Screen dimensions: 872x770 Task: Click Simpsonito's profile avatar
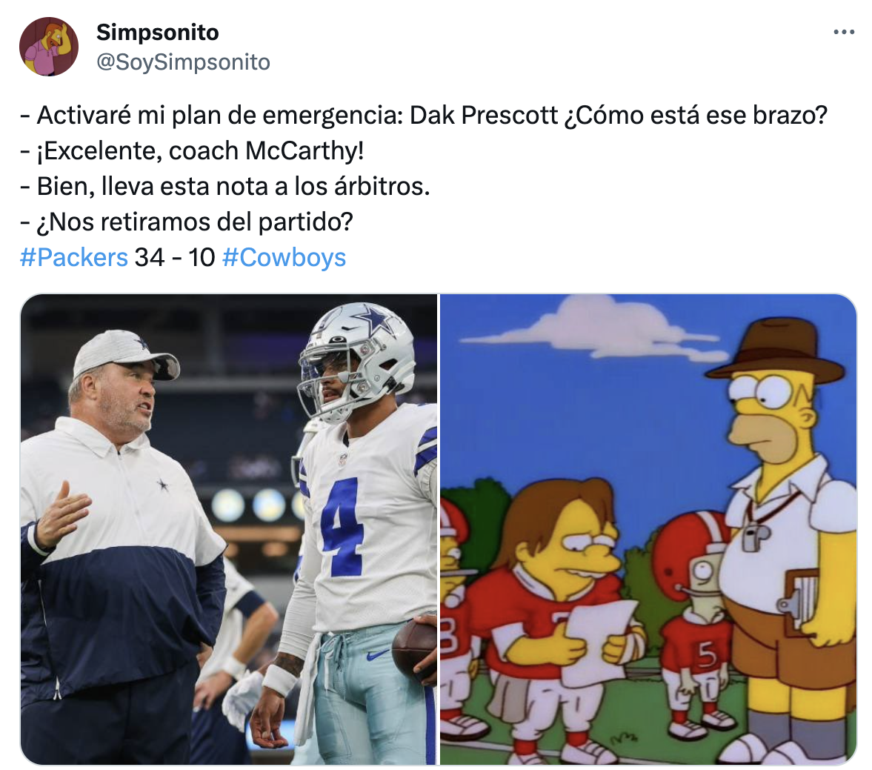click(x=49, y=47)
